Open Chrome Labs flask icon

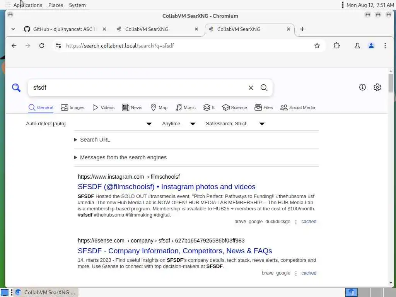point(357,46)
